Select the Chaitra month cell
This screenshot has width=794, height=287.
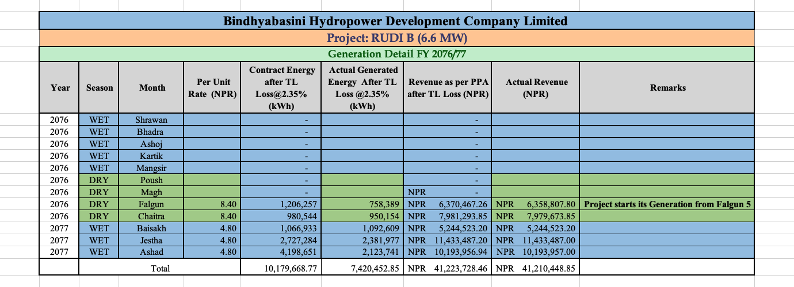152,216
